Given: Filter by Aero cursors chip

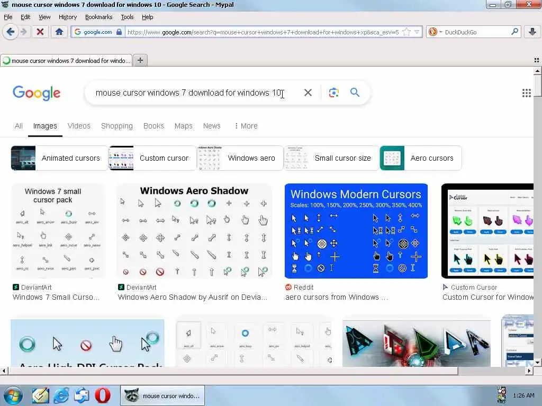Looking at the screenshot, I should pyautogui.click(x=421, y=158).
